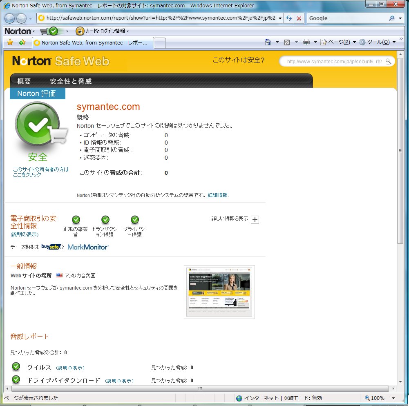409x406 pixels.
Task: Click the horizontal scrollbar thumb
Action: (200, 388)
